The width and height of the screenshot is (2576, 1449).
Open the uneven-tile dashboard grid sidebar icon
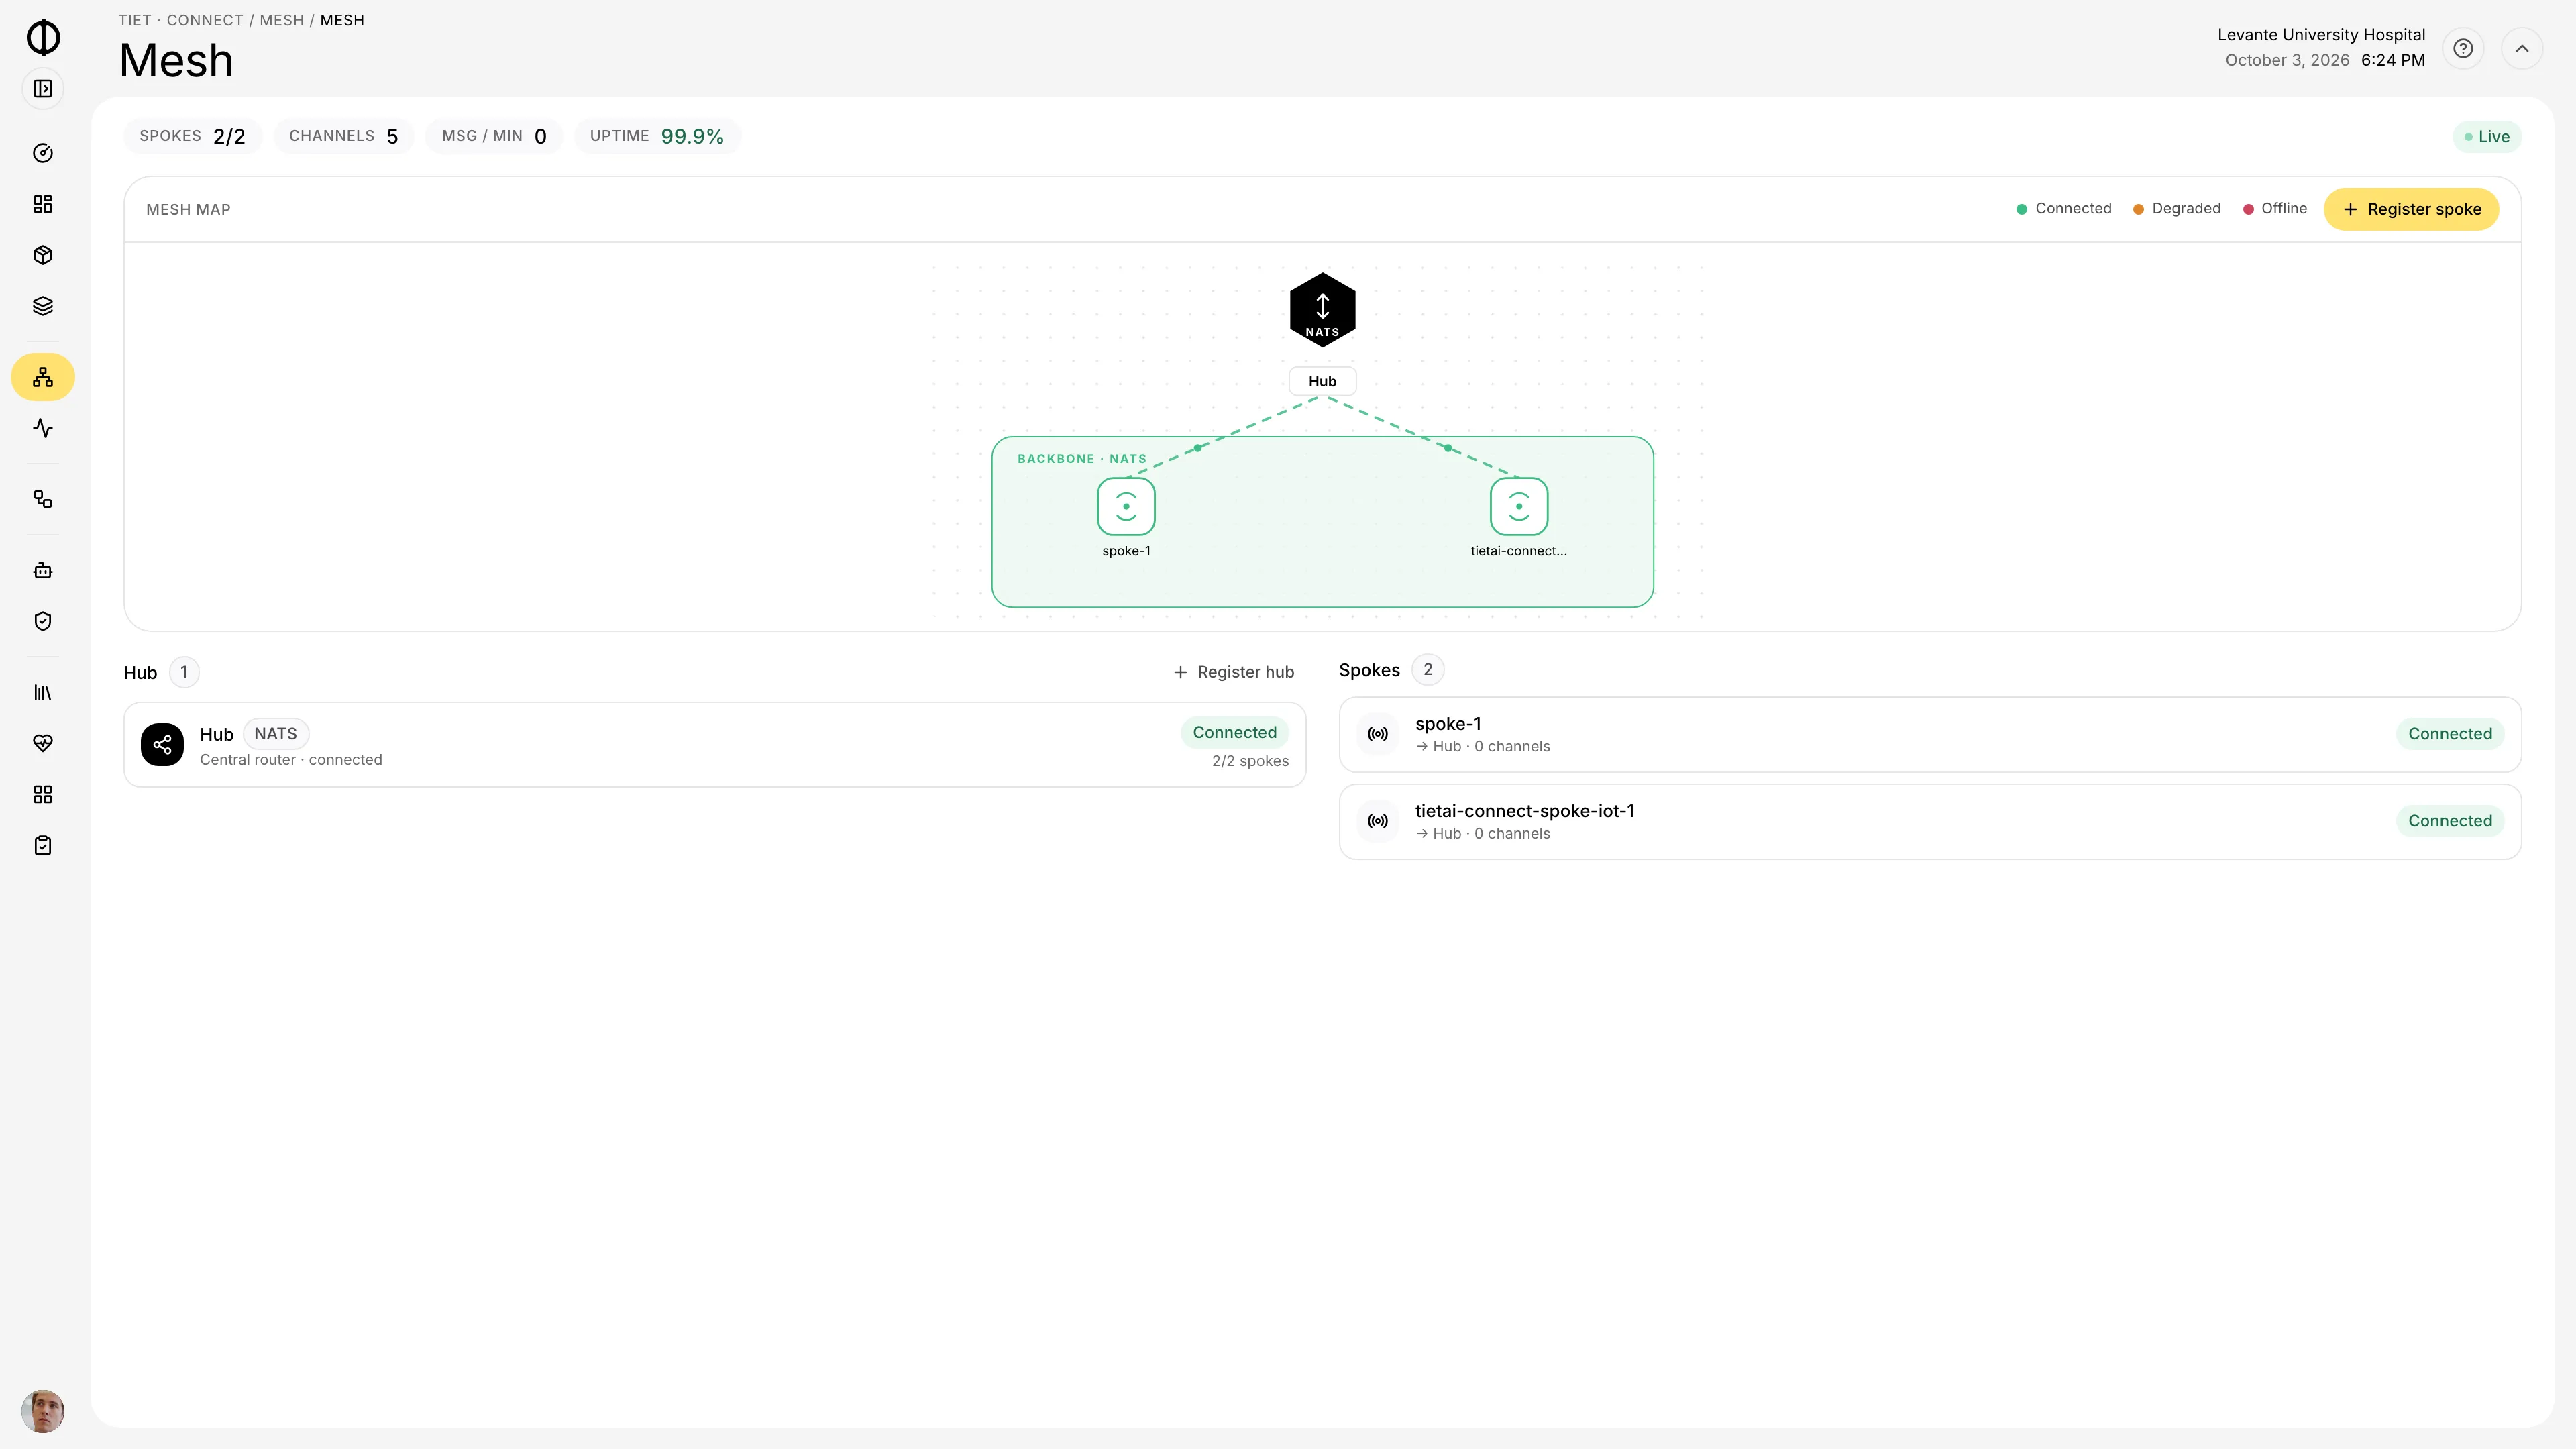tap(43, 204)
